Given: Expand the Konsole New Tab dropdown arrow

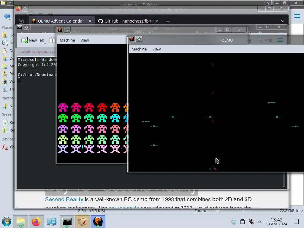Looking at the screenshot, I should click(45, 43).
